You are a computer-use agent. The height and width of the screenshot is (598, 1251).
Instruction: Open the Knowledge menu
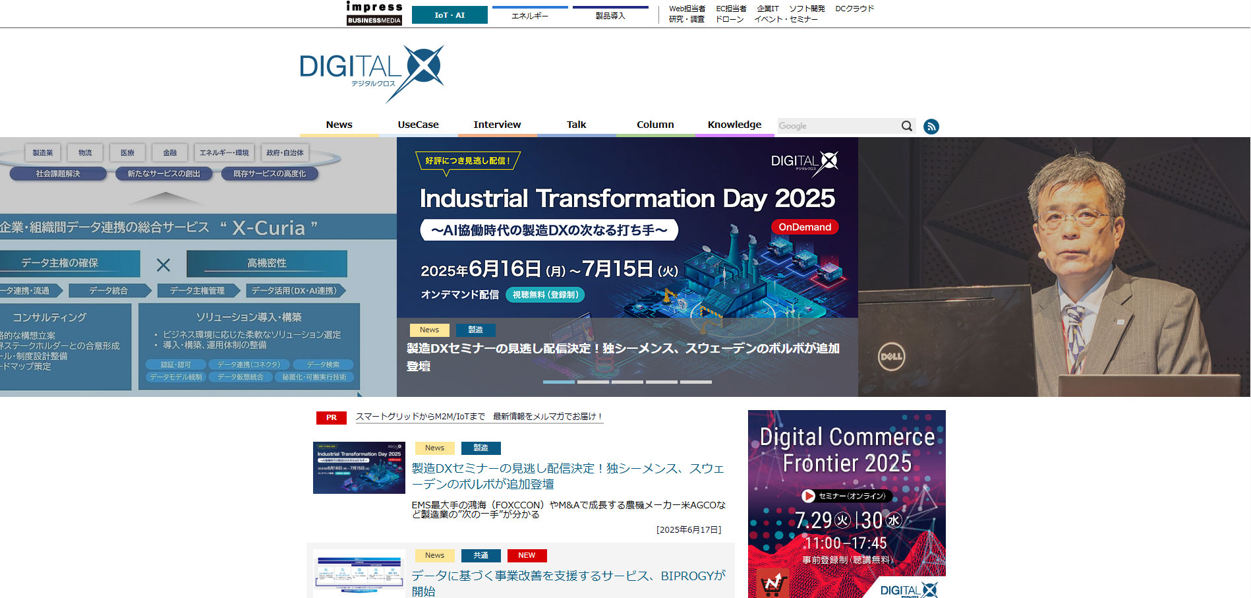coord(734,124)
